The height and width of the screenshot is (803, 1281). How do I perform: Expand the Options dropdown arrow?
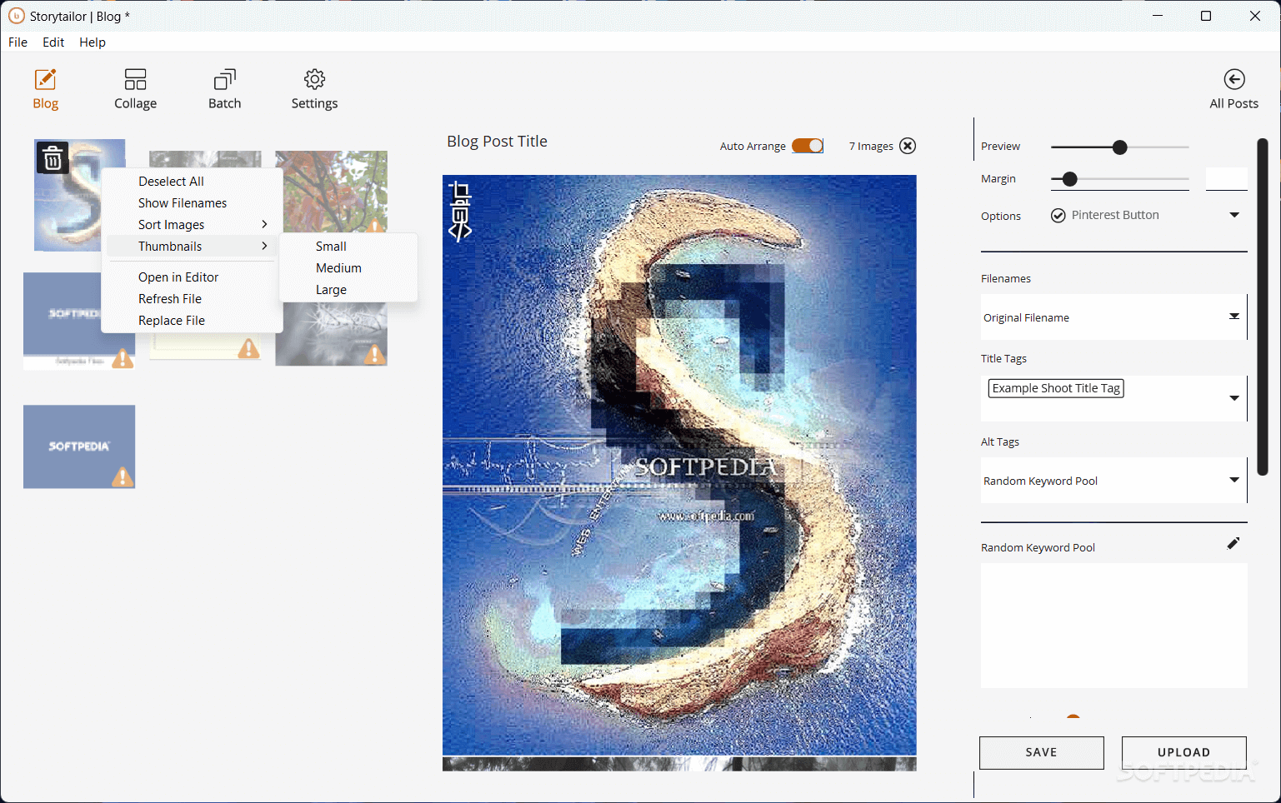(x=1234, y=215)
